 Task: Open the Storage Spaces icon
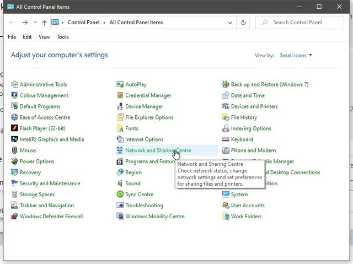[14, 195]
